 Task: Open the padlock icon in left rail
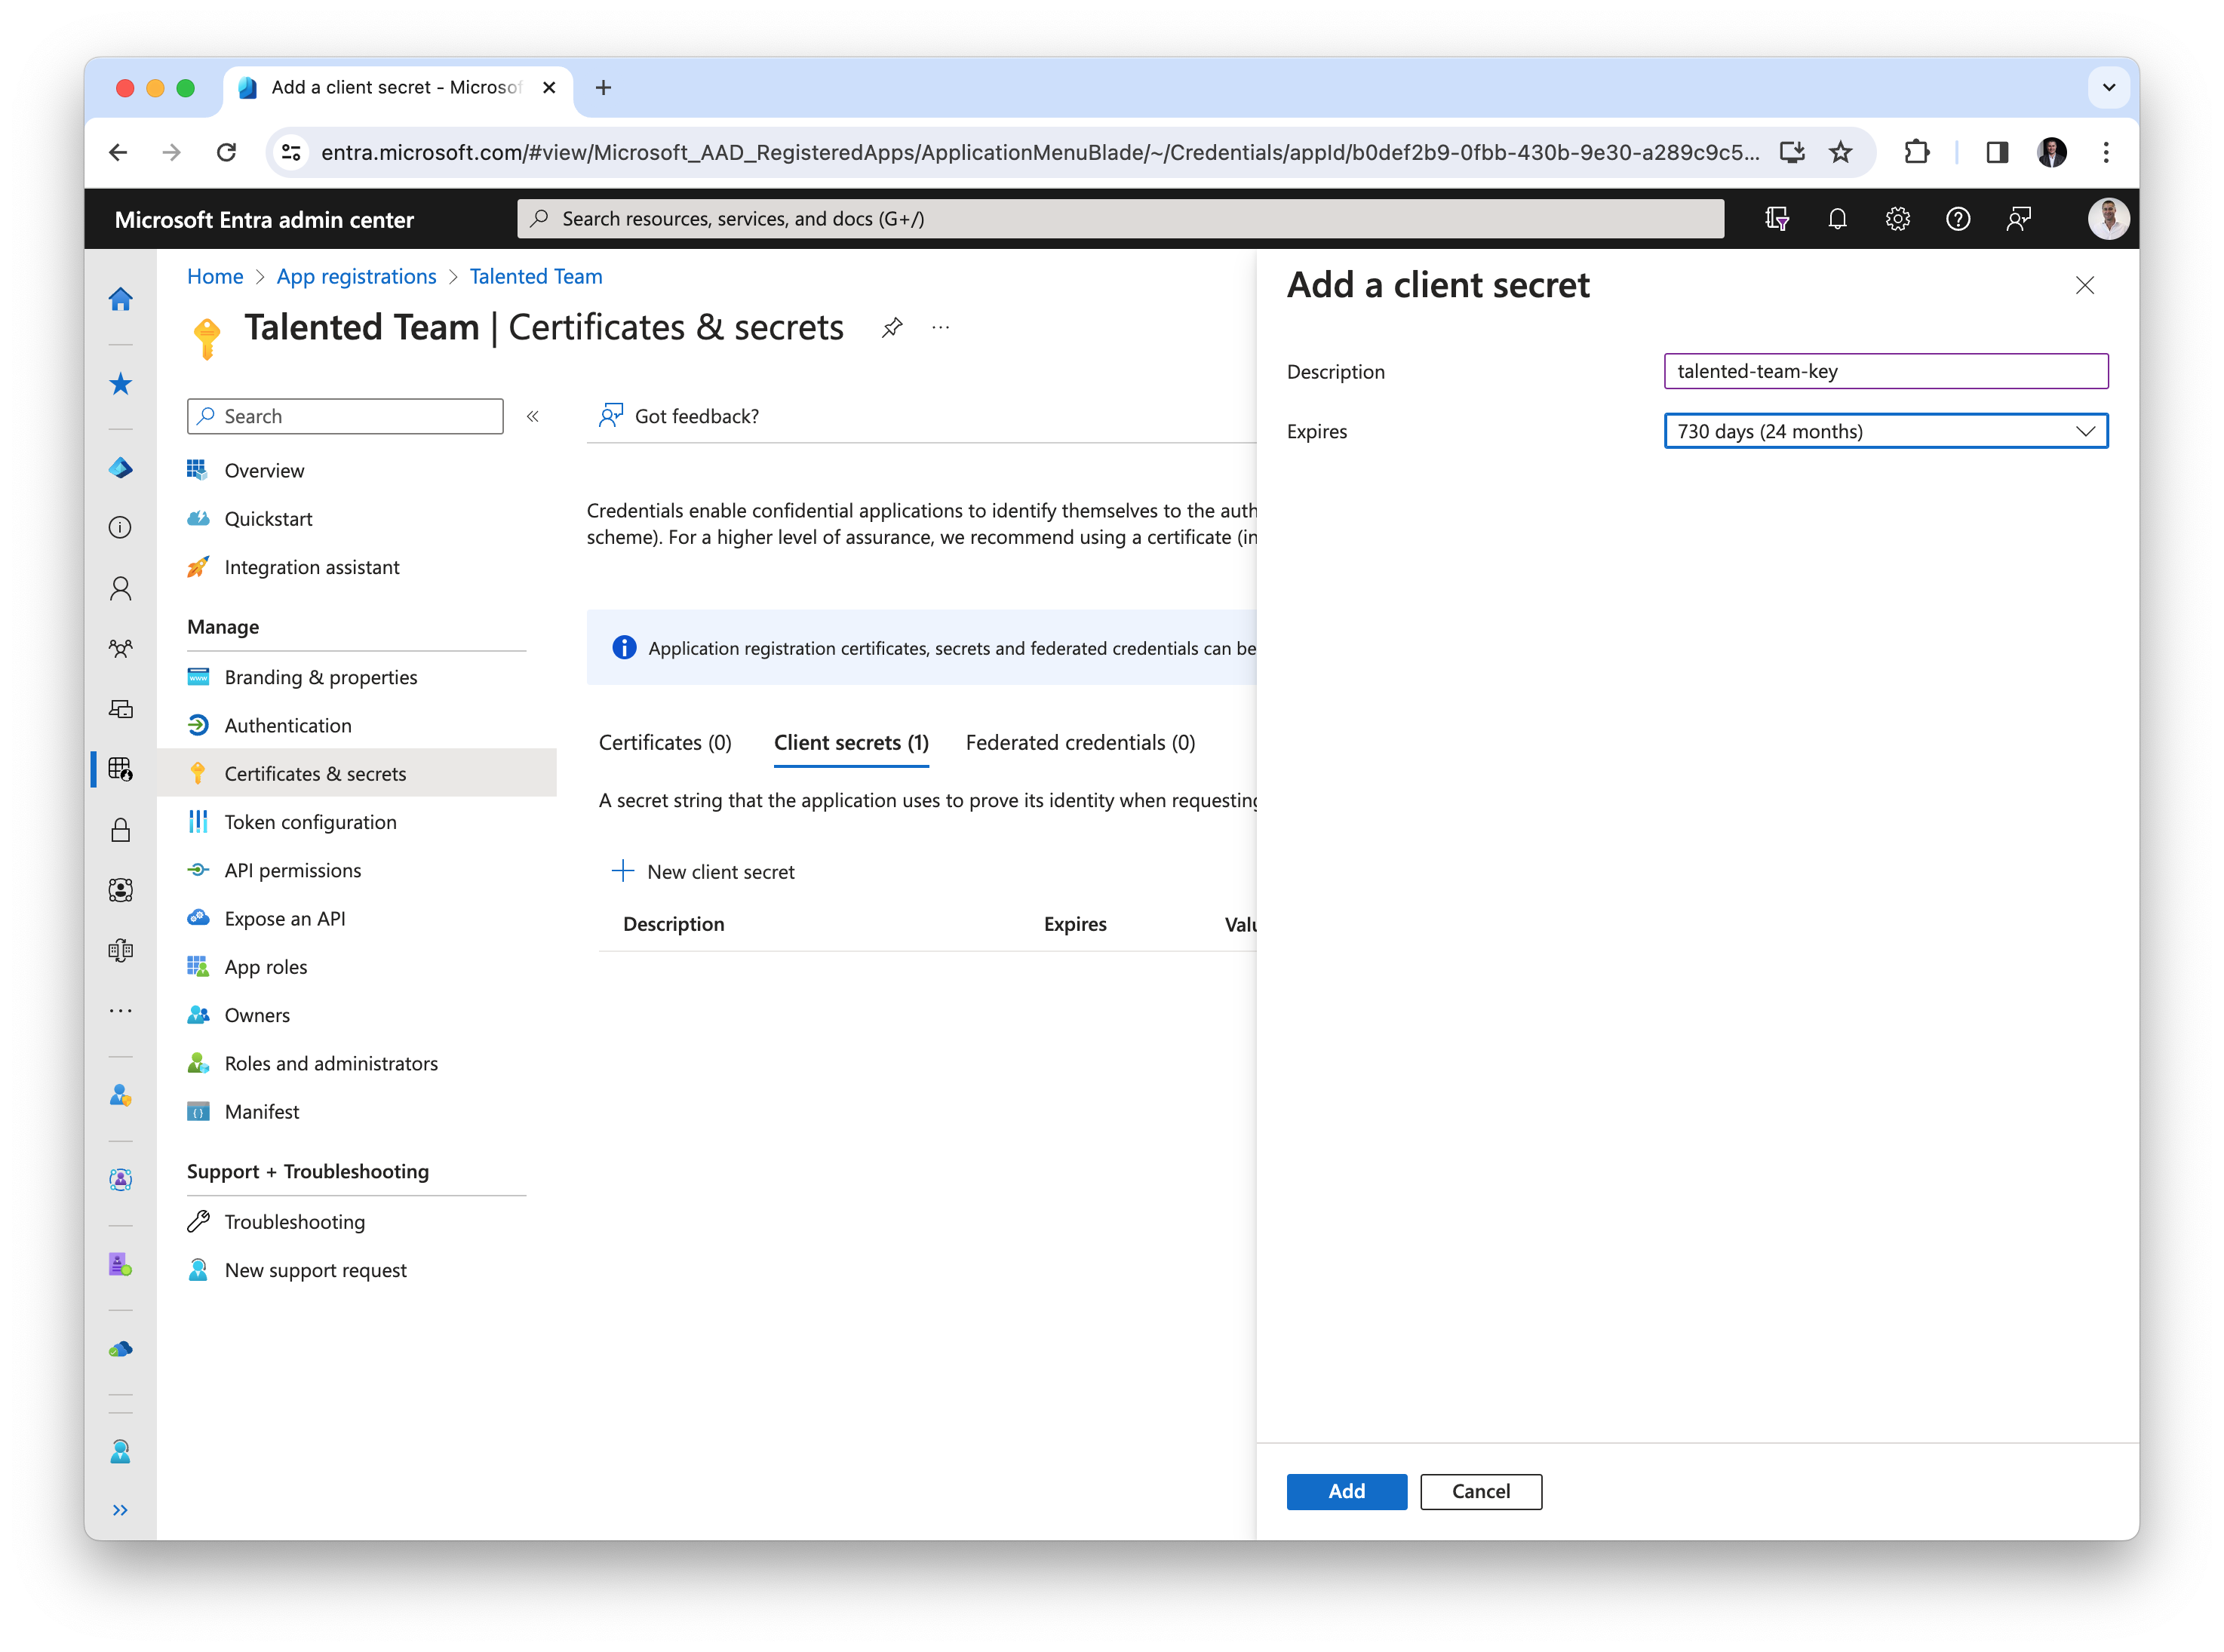(x=120, y=830)
